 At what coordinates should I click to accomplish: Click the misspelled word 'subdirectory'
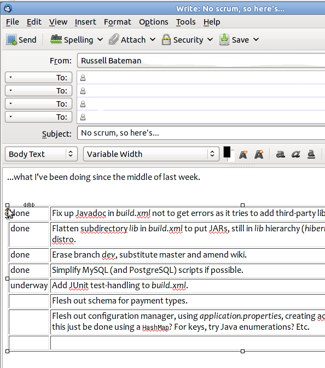click(104, 229)
